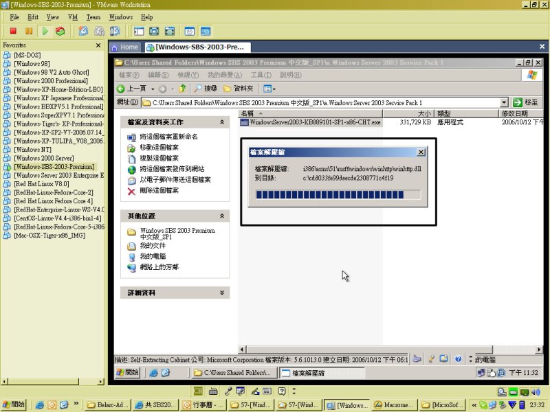The height and width of the screenshot is (412, 550).
Task: Open the Snapshot Manager icon
Action: tap(115, 31)
